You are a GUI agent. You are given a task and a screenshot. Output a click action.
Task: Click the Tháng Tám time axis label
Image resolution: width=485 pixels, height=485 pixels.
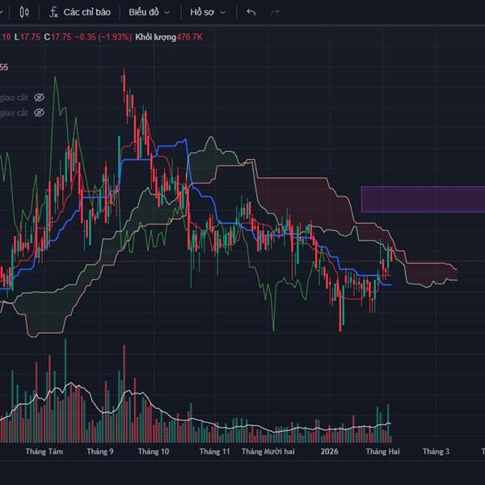(44, 452)
